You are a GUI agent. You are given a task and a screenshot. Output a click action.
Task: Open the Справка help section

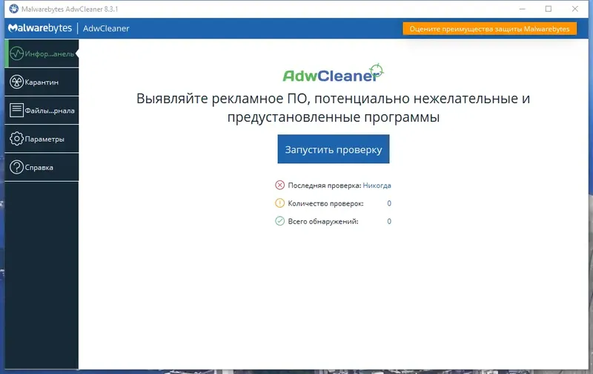(x=42, y=167)
